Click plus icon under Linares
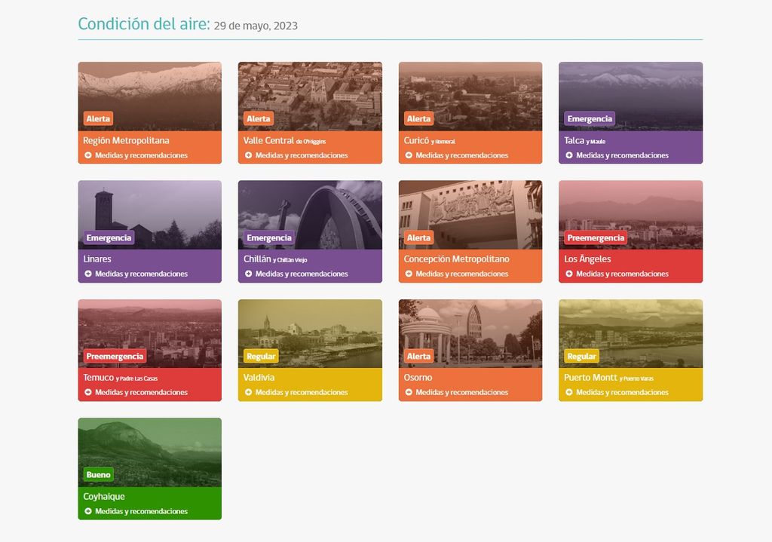This screenshot has width=772, height=542. pos(88,274)
